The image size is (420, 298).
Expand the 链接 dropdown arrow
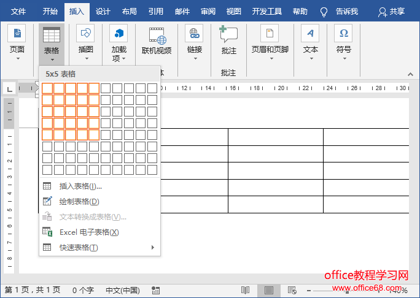[x=195, y=59]
